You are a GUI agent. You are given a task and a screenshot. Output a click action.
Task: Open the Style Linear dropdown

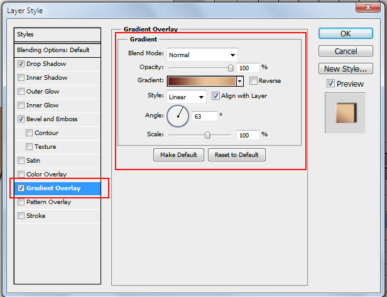pos(187,97)
